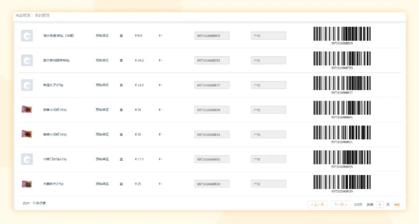
Task: Go to the next page with 下一页
Action: tap(341, 205)
